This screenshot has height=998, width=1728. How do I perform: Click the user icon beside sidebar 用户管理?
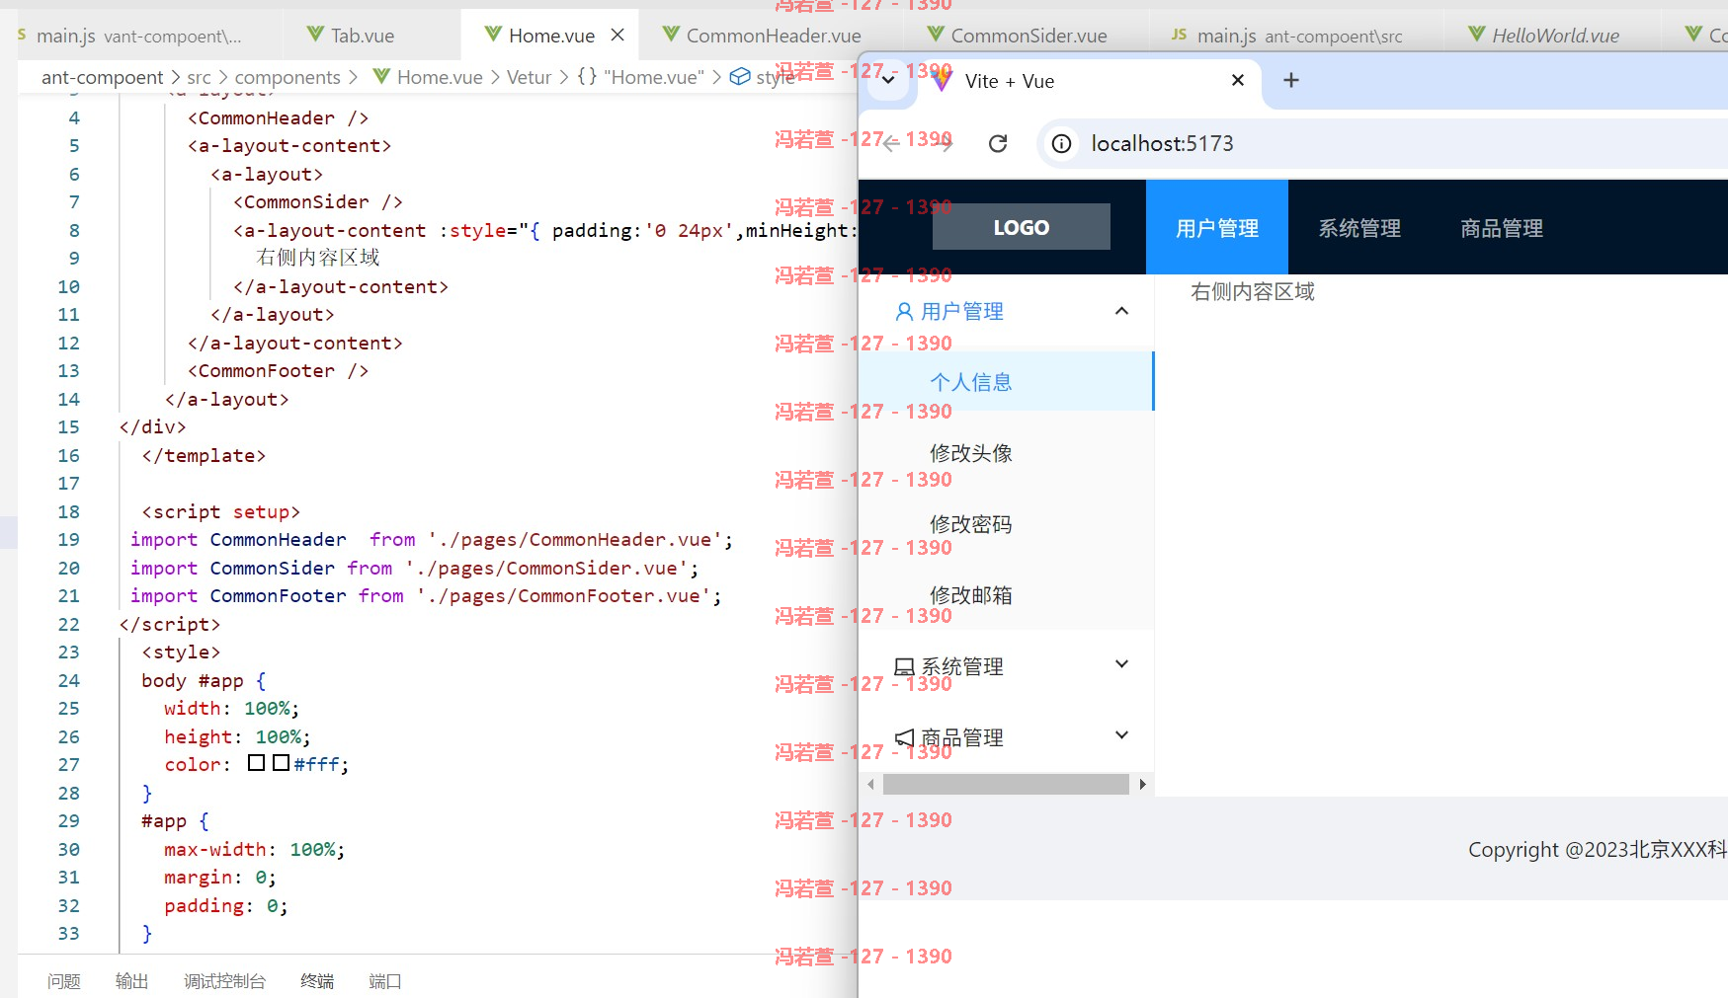pyautogui.click(x=904, y=312)
